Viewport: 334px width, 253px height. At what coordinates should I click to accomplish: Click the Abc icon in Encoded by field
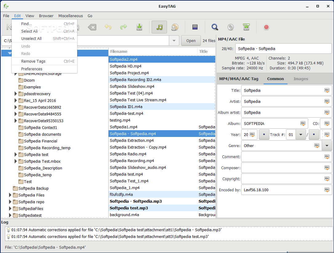point(327,190)
